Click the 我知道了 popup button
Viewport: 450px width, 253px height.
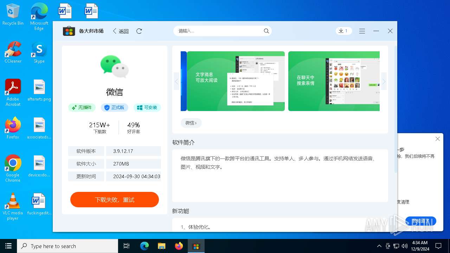point(420,221)
